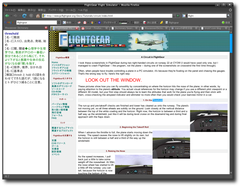This screenshot has width=241, height=187.
Task: Click the grey stop loading button
Action: (x=31, y=15)
